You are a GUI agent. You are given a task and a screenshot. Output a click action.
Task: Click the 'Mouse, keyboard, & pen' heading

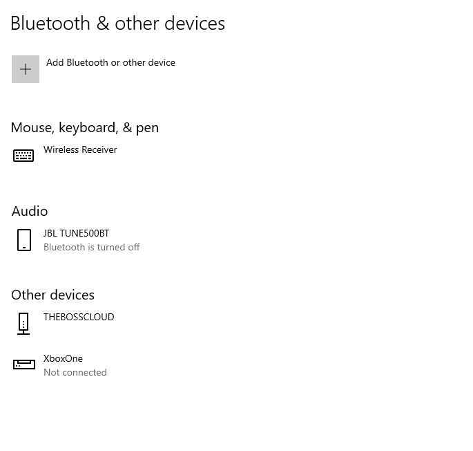click(85, 127)
